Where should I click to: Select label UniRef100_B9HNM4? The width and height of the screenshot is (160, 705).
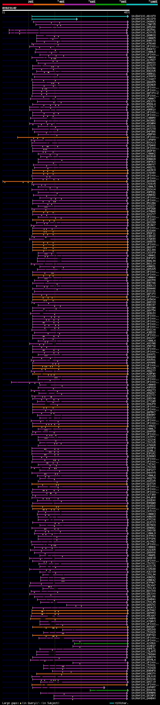point(143,693)
